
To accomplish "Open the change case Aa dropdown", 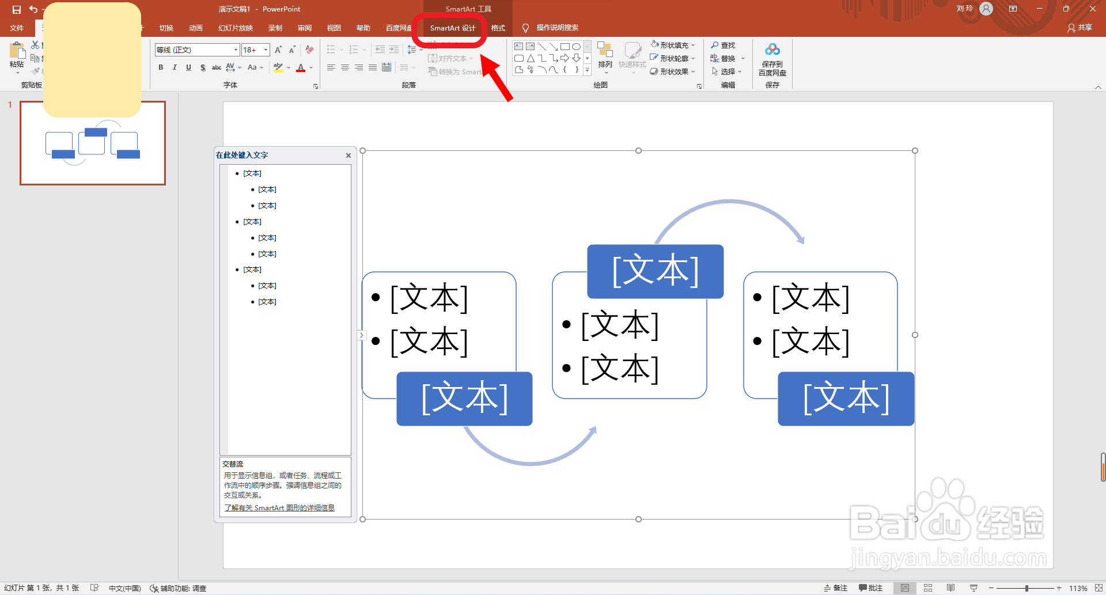I will click(255, 67).
